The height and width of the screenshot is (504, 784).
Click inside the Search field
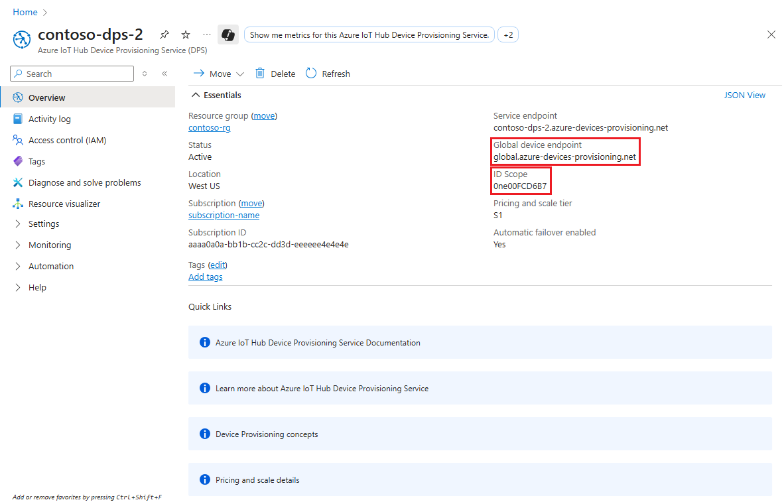71,73
